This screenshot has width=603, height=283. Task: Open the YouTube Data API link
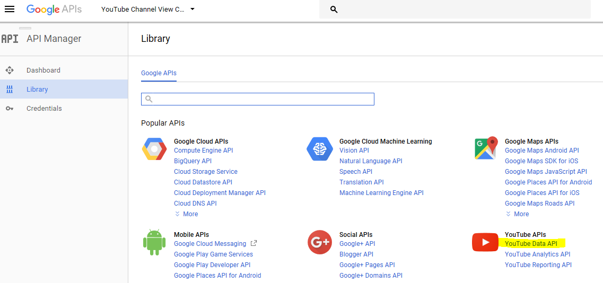coord(531,244)
